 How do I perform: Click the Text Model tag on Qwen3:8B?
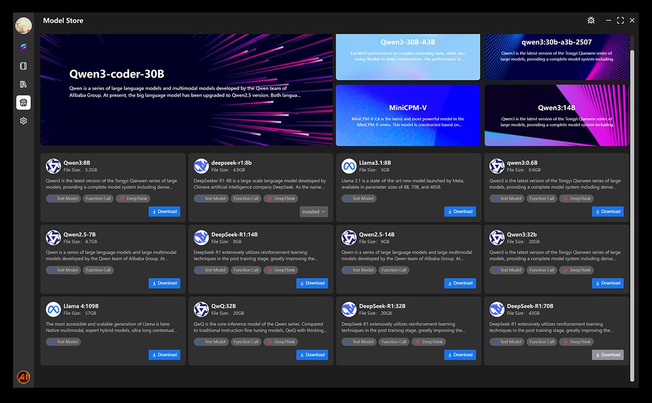click(x=63, y=198)
